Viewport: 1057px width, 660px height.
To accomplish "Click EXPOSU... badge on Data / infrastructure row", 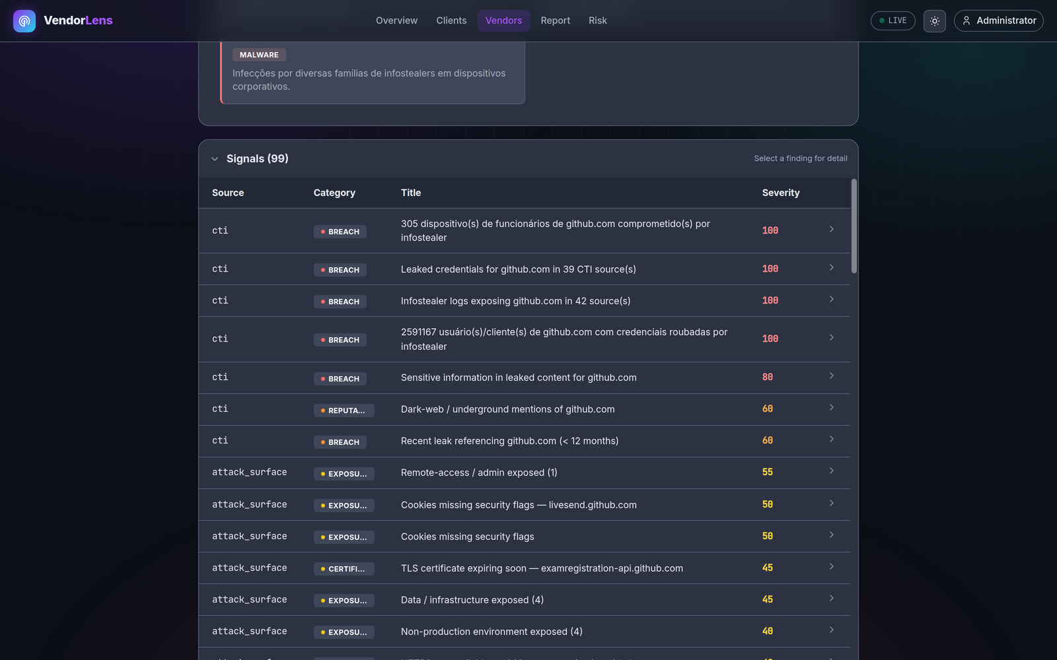I will tap(344, 601).
